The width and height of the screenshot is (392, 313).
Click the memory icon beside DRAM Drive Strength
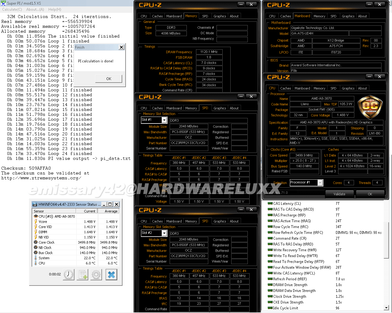(270, 285)
